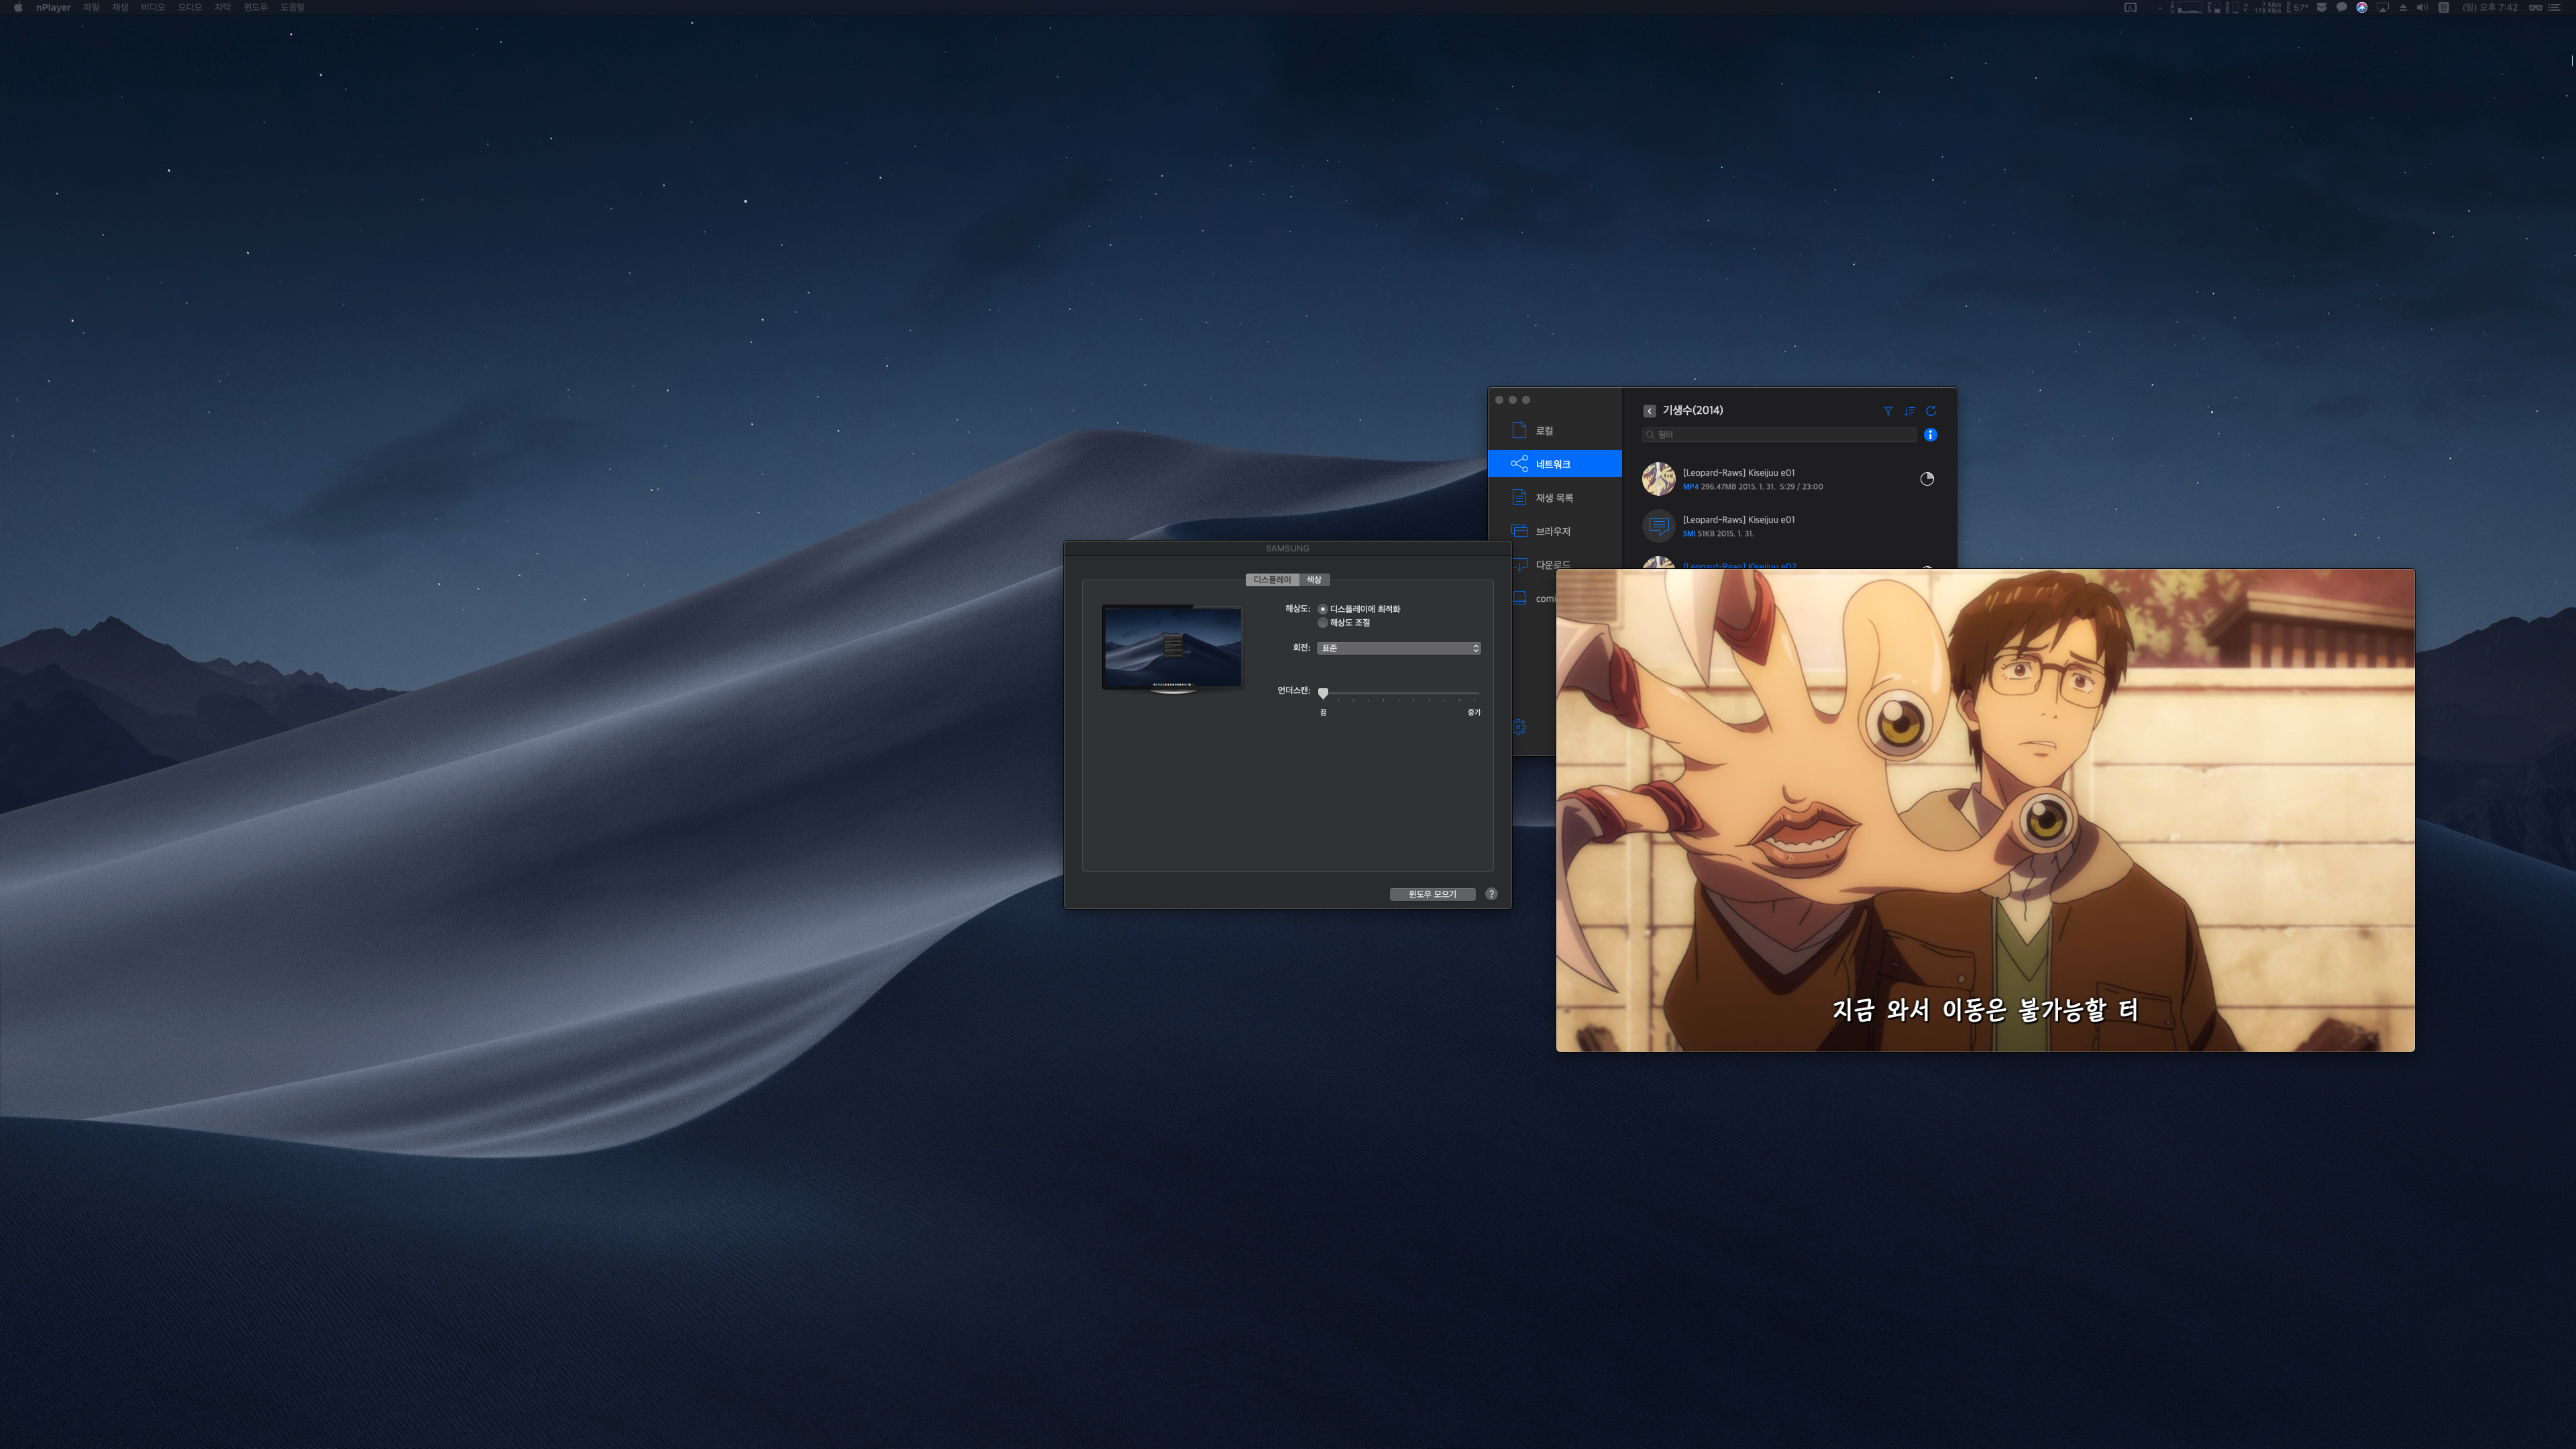Switch to the 색상 tab
Screen dimensions: 2576x1449
click(x=1314, y=580)
